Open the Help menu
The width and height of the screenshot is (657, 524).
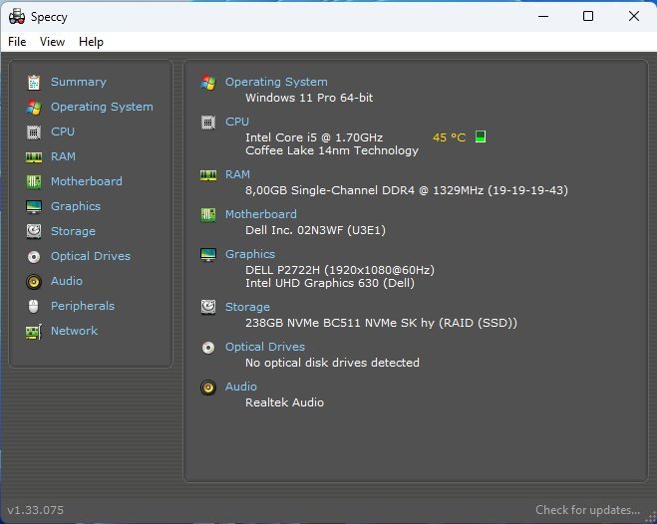pyautogui.click(x=91, y=42)
